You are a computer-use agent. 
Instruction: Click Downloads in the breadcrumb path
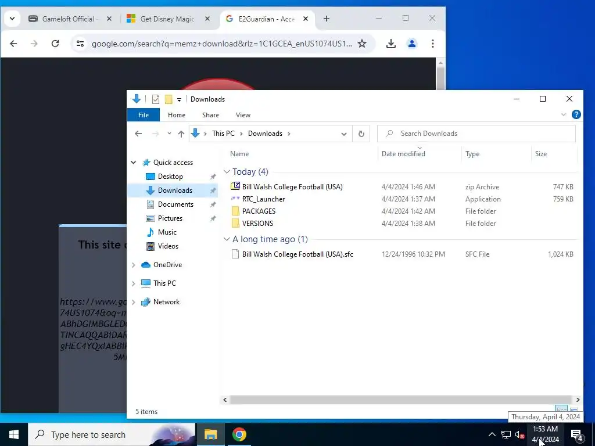coord(265,134)
